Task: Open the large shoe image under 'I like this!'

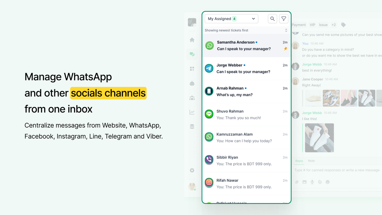Action: [x=319, y=138]
